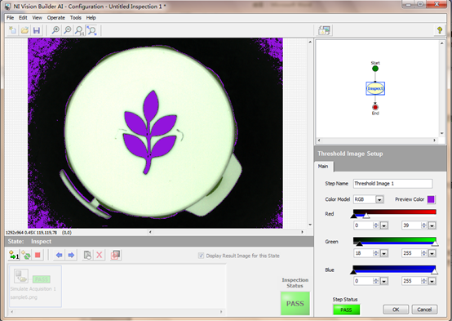
Task: Click the yellow Help icon at top right
Action: (x=440, y=30)
